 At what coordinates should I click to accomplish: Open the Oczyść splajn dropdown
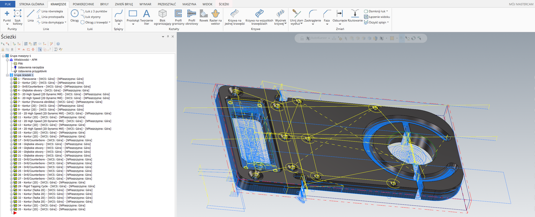388,22
